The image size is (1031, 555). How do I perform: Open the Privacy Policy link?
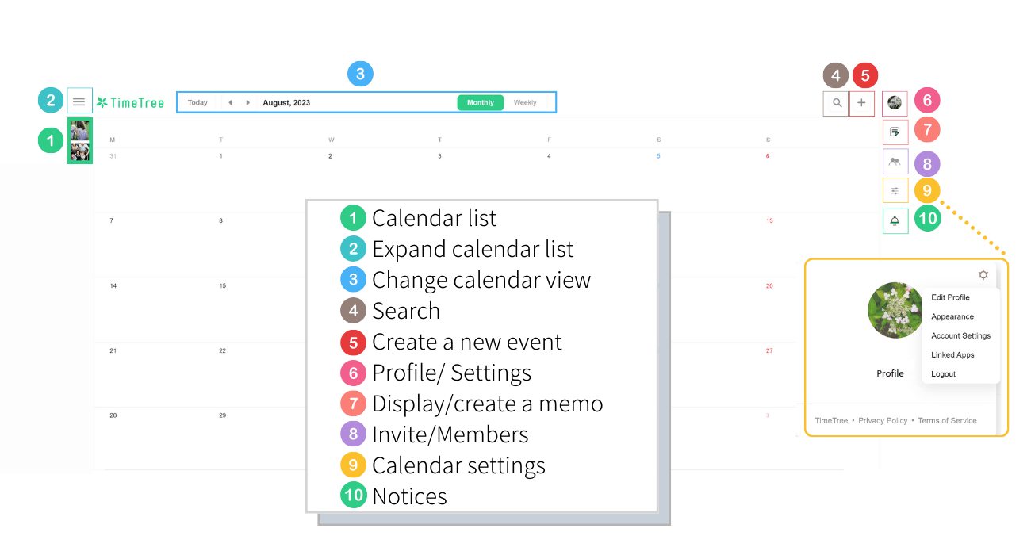pos(883,420)
